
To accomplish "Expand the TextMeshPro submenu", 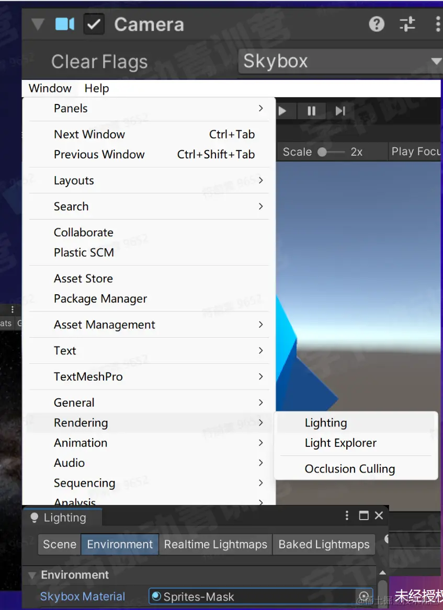I will click(x=149, y=376).
